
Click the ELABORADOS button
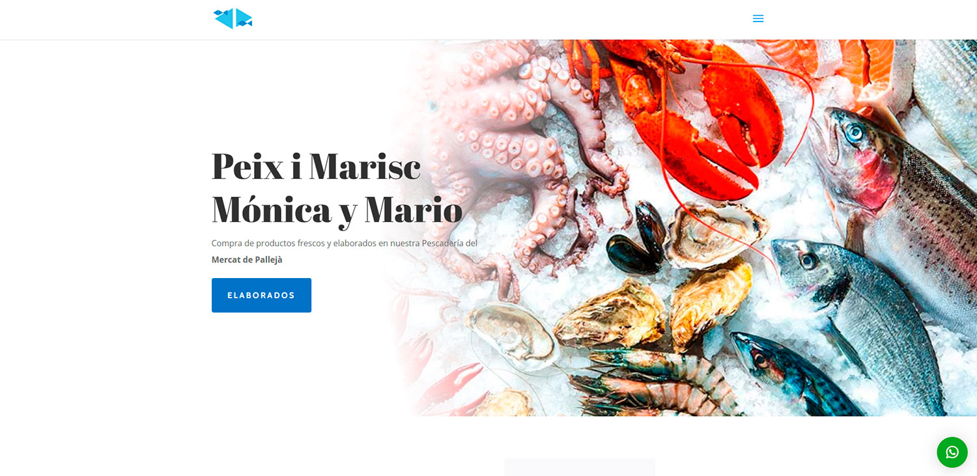pos(261,295)
